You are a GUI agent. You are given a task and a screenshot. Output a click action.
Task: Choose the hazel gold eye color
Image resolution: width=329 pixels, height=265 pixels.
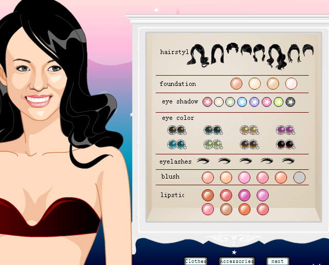pos(249,130)
